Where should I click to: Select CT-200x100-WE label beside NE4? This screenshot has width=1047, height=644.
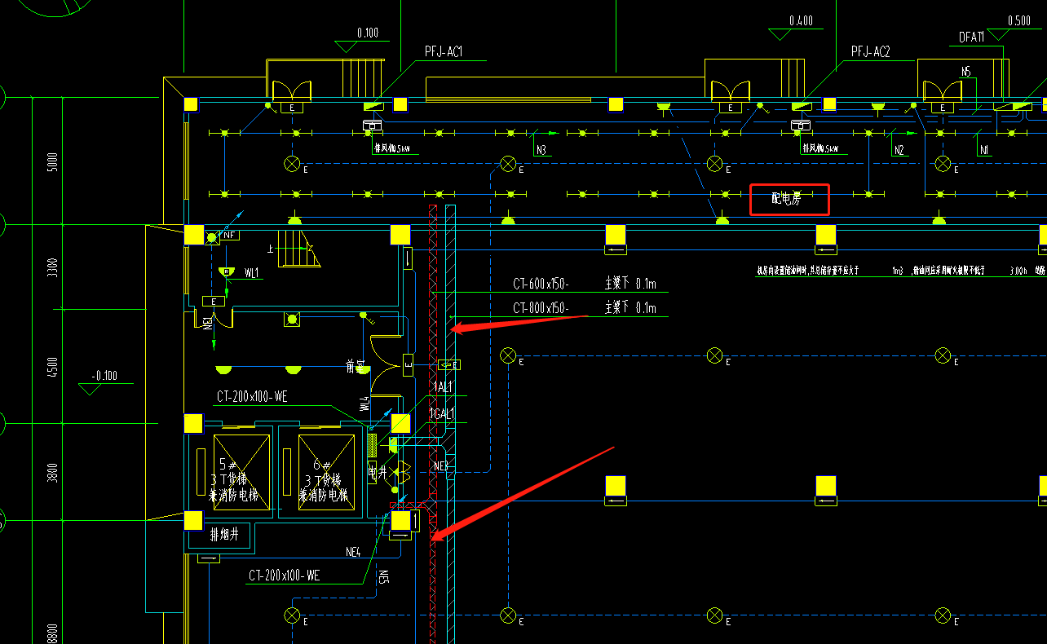(285, 576)
